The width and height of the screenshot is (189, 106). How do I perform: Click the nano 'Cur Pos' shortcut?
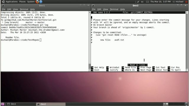coord(174,67)
